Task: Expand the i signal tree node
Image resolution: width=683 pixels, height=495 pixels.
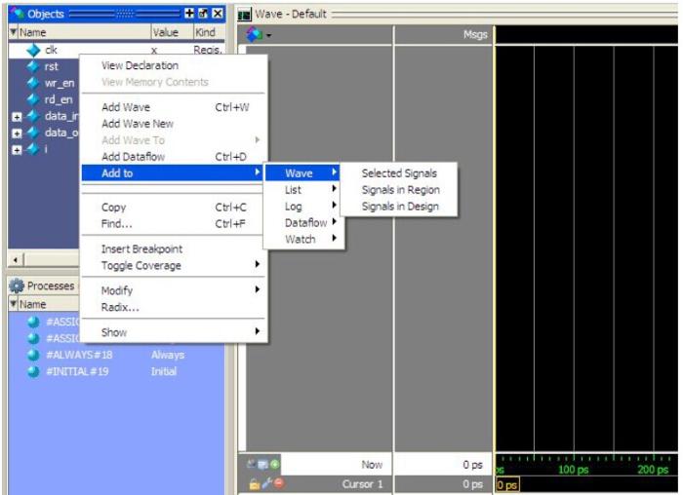Action: (8, 149)
